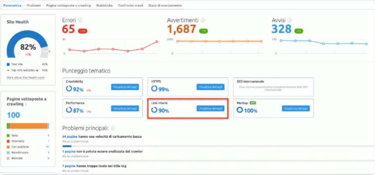
Task: Click the Link interni 90% ring icon
Action: pos(154,110)
